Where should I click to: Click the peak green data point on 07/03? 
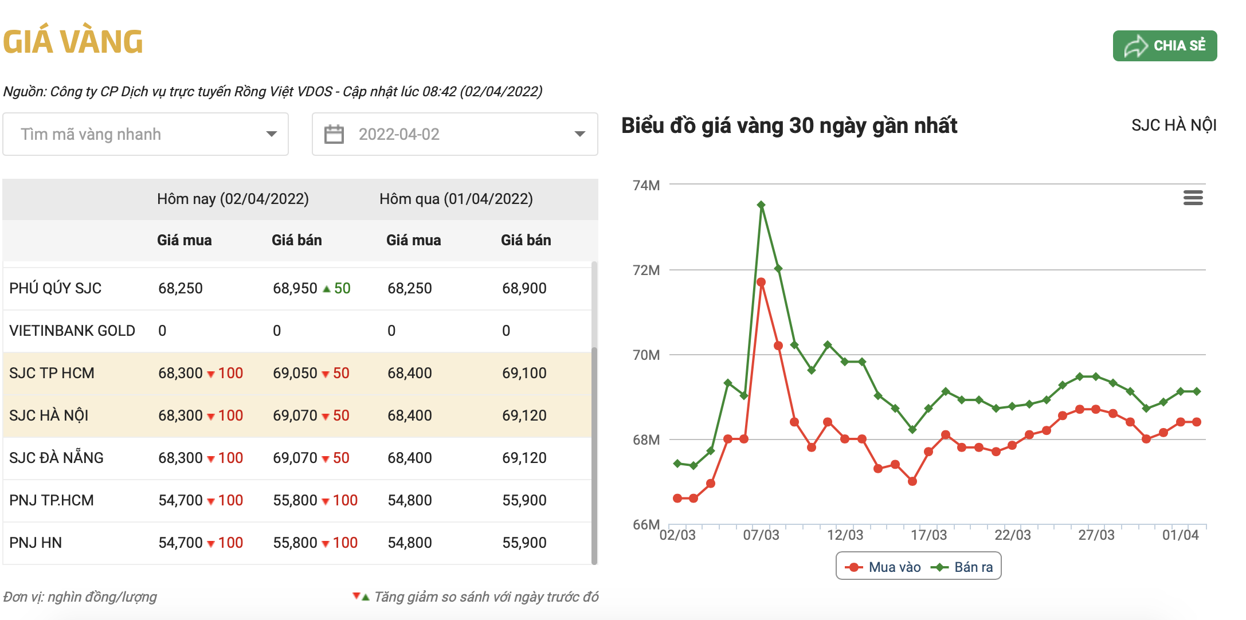pos(761,205)
